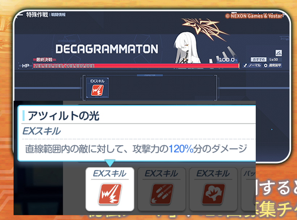The image size is (297, 220).
Task: Click the highlighted beam EX skill icon
Action: (x=110, y=194)
